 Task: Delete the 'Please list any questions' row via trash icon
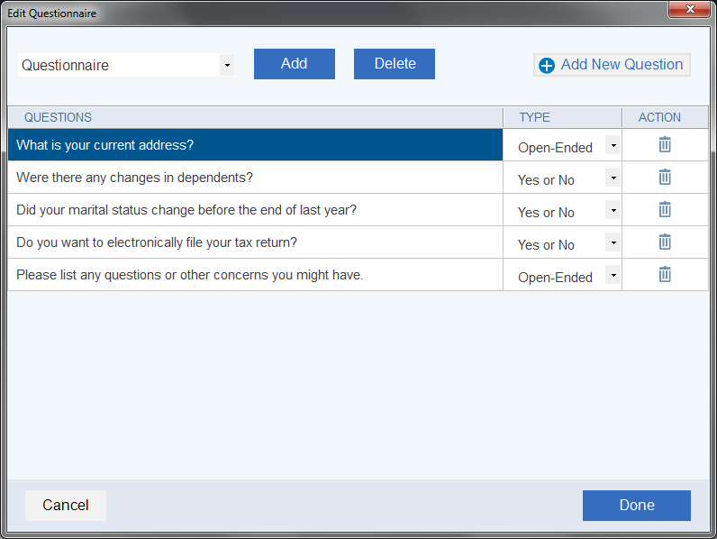[665, 275]
